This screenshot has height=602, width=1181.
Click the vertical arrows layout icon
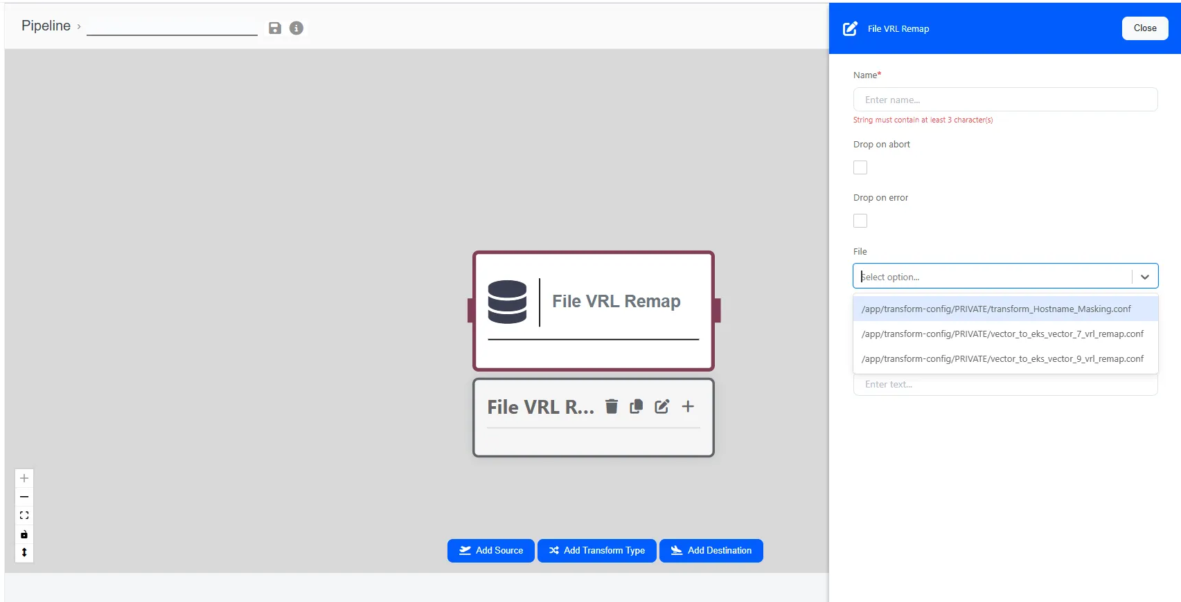coord(24,552)
